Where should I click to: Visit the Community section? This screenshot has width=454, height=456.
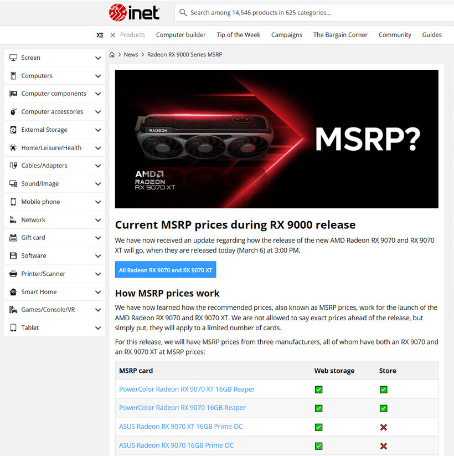395,35
